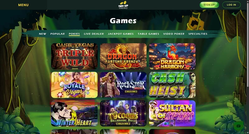Open the MENU in the header
Screen dimensions: 249x134
(23, 5)
